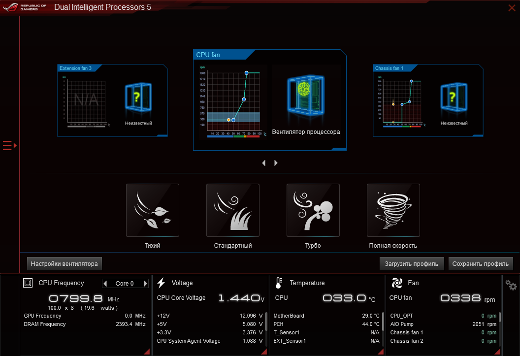Viewport: 520px width, 356px height.
Task: Go to previous fan with left carousel arrow
Action: click(264, 163)
